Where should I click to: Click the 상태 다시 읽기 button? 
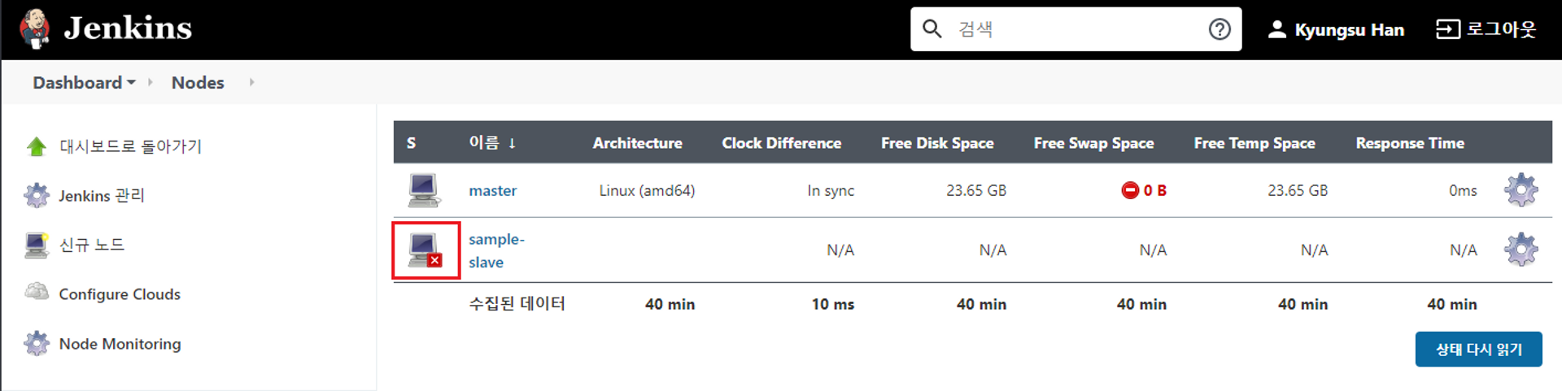1478,350
